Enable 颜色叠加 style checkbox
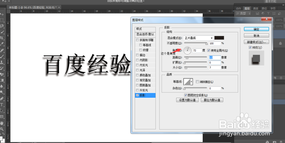 [137, 75]
